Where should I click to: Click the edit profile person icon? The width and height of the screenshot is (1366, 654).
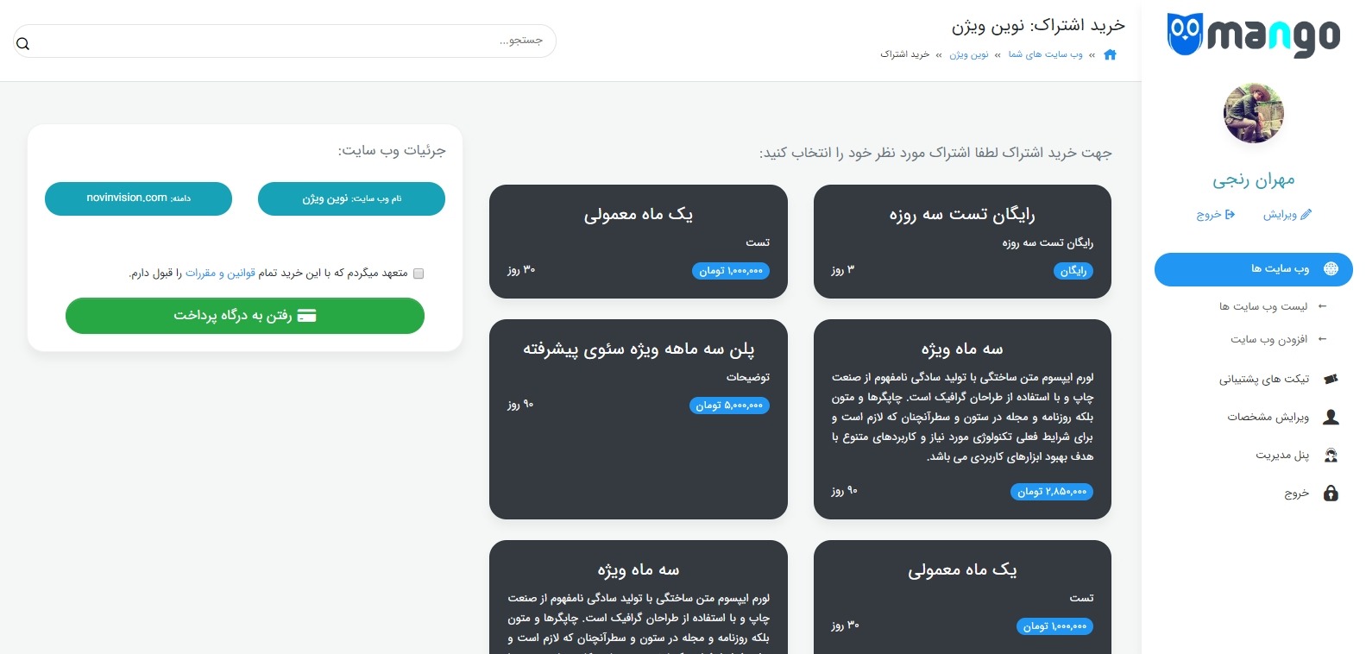coord(1331,418)
